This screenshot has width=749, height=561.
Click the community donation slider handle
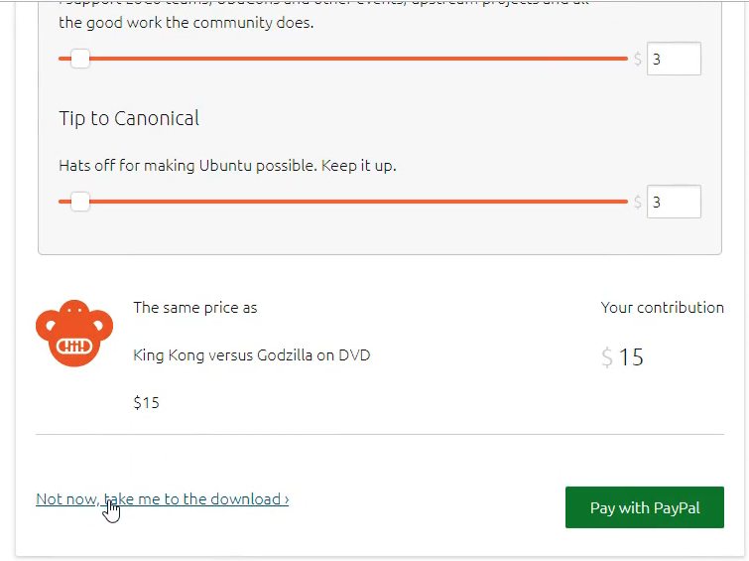click(x=80, y=59)
